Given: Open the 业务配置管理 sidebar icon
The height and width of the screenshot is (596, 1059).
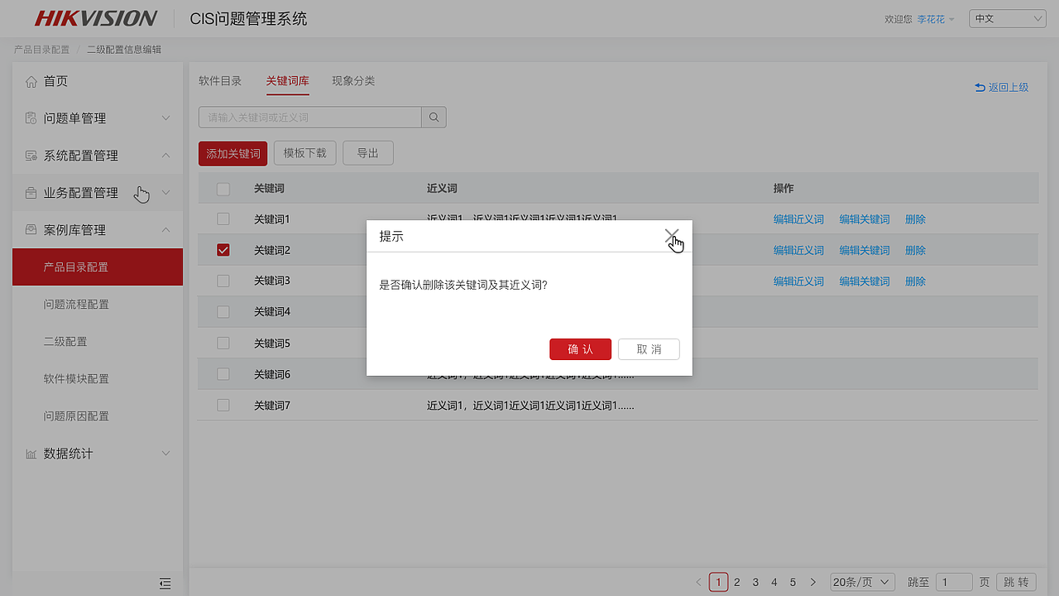Looking at the screenshot, I should (x=31, y=193).
